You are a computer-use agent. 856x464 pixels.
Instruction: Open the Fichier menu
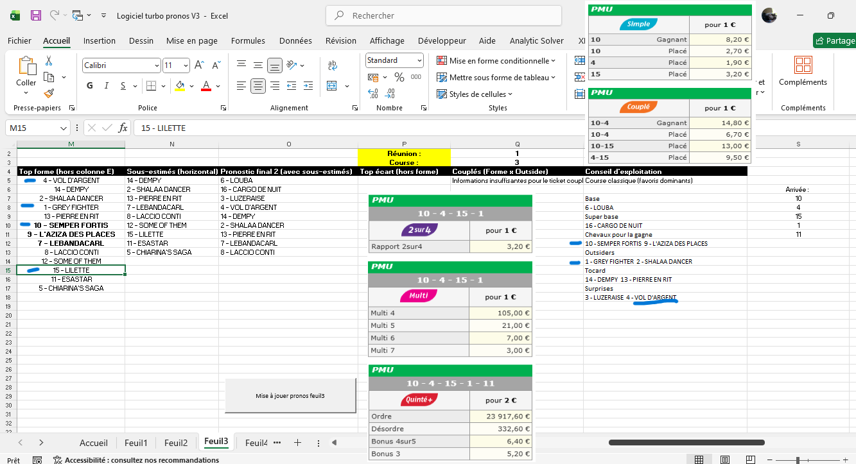pyautogui.click(x=19, y=40)
